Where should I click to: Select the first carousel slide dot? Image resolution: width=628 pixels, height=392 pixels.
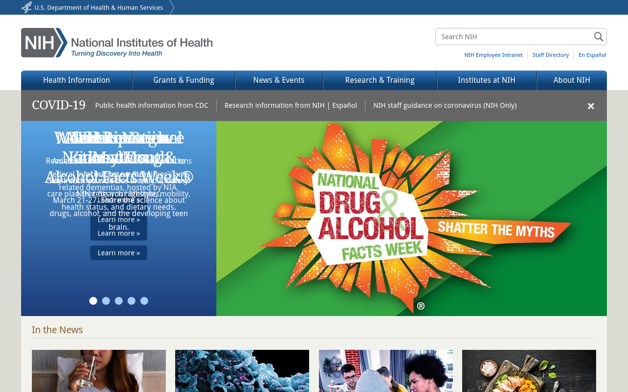[93, 301]
